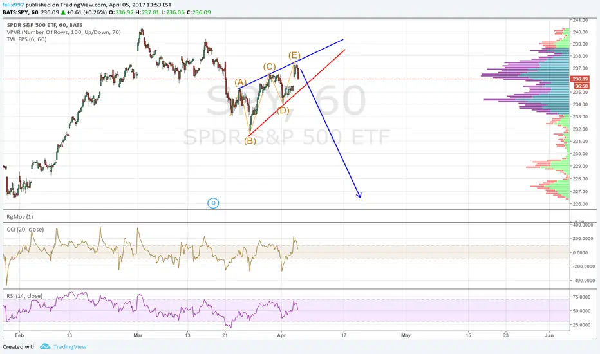The width and height of the screenshot is (600, 354).
Task: Click the May date on time axis
Action: click(x=406, y=335)
